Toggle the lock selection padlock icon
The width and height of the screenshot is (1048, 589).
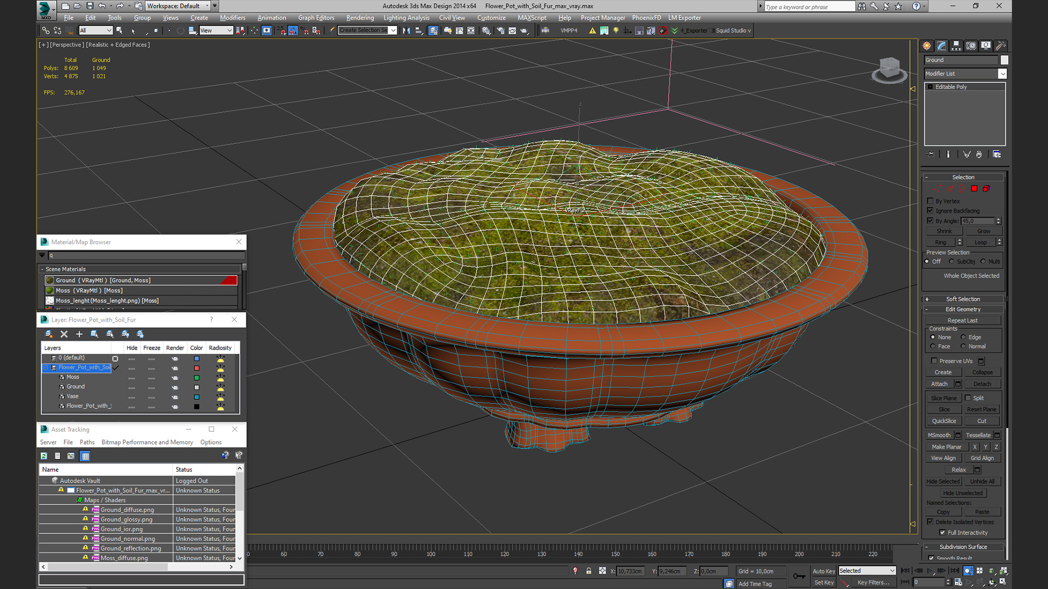coord(588,571)
